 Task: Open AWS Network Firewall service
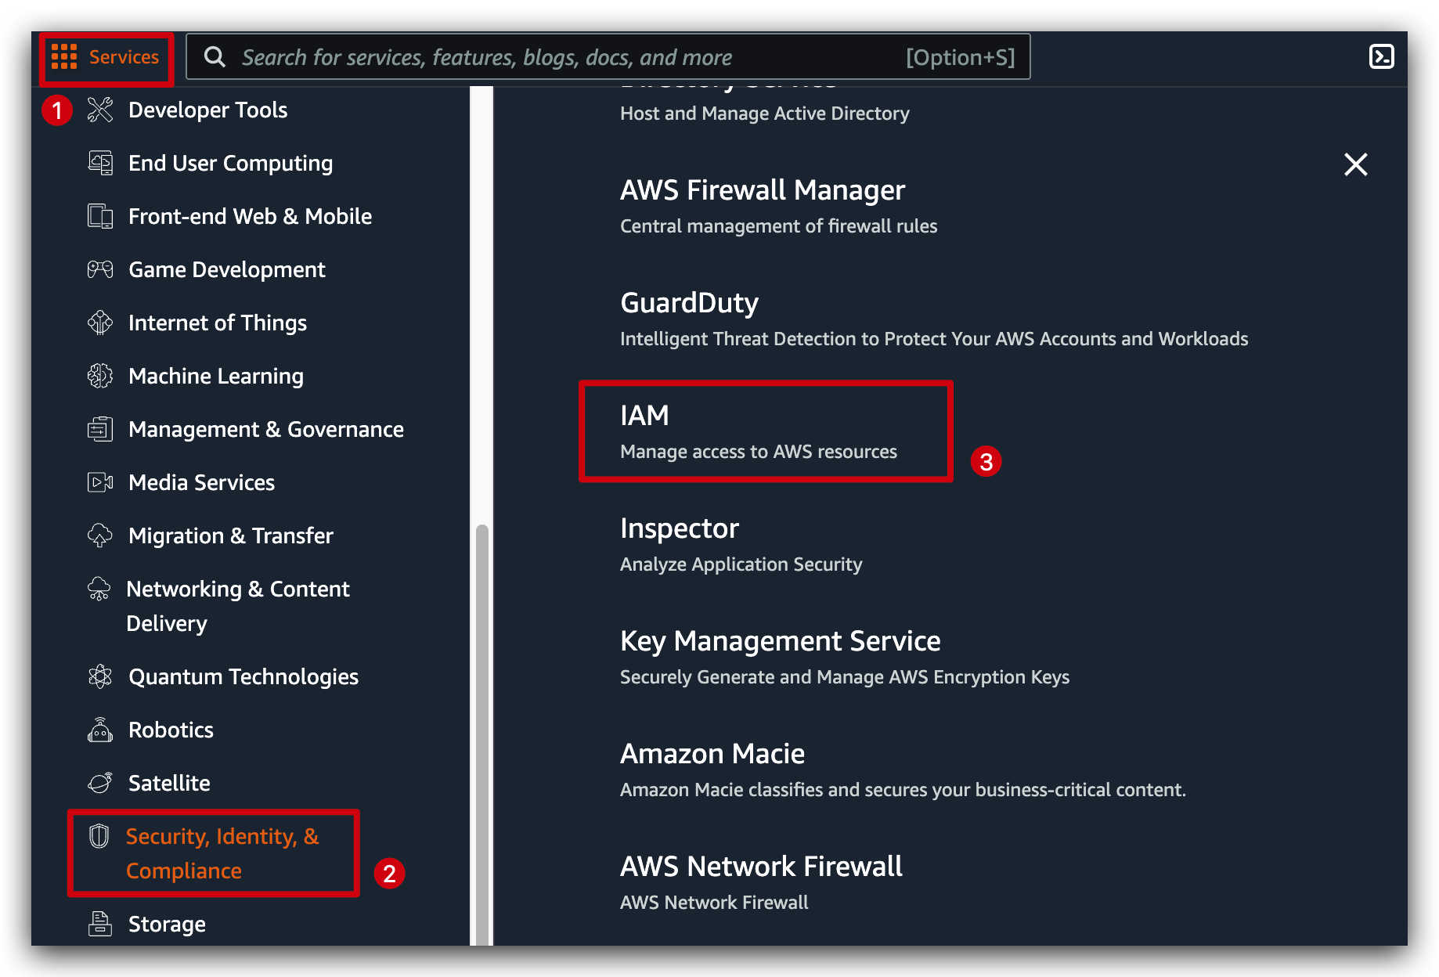(761, 866)
